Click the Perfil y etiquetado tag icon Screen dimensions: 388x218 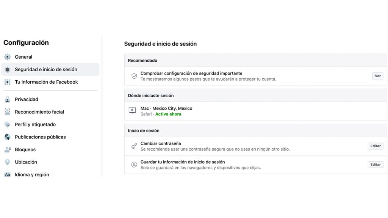[7, 125]
